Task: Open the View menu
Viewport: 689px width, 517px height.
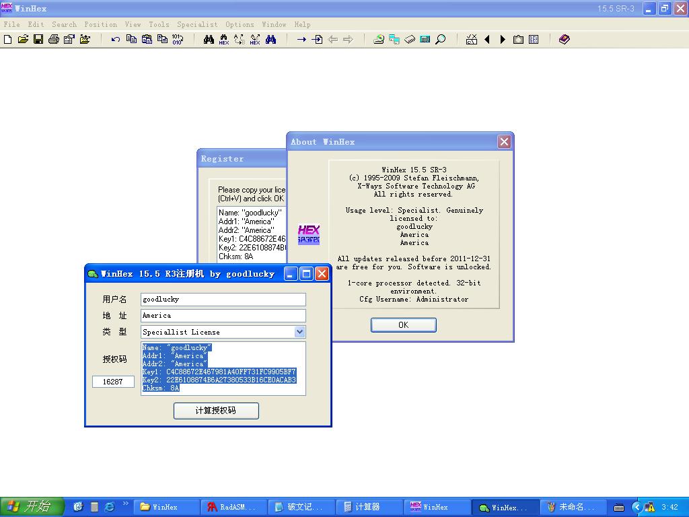Action: (x=133, y=25)
